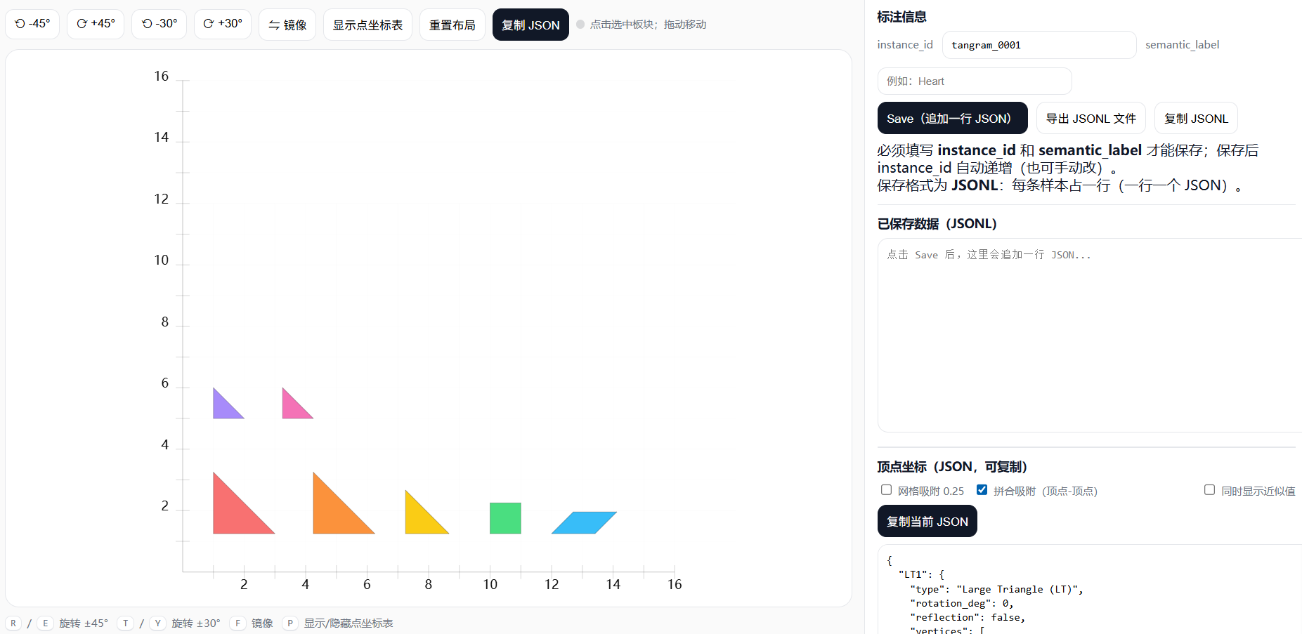
Task: Mirror the piece with 镜像 button
Action: click(x=287, y=25)
